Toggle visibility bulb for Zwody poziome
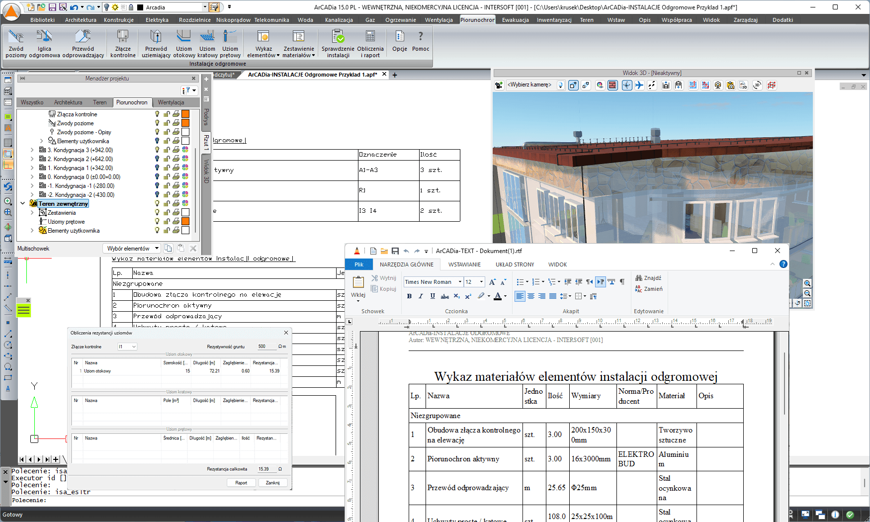The height and width of the screenshot is (522, 870). tap(157, 123)
